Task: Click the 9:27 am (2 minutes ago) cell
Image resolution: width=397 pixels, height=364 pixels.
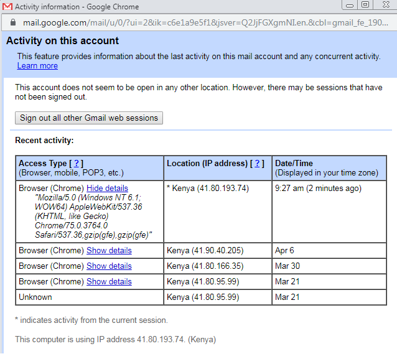Action: (329, 212)
